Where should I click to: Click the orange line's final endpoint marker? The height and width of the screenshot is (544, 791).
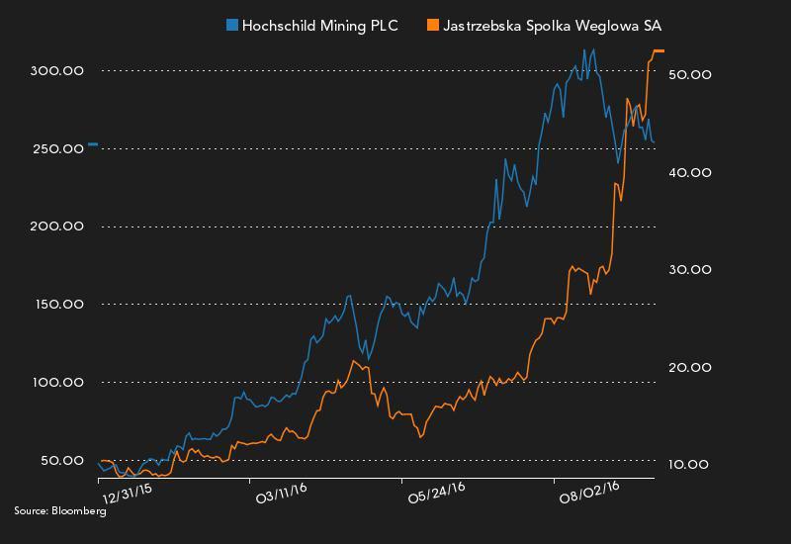coord(659,50)
